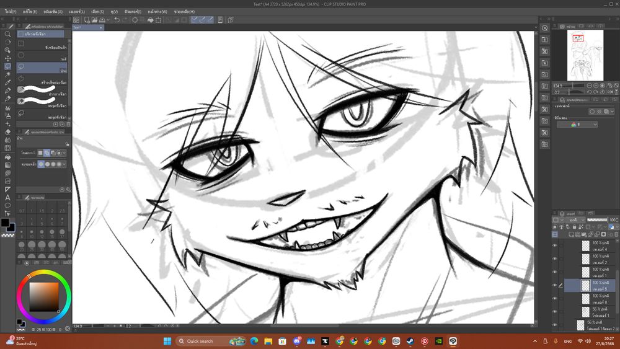Hide layer เลเยอร์ 1 eye icon
The width and height of the screenshot is (620, 349).
click(555, 272)
